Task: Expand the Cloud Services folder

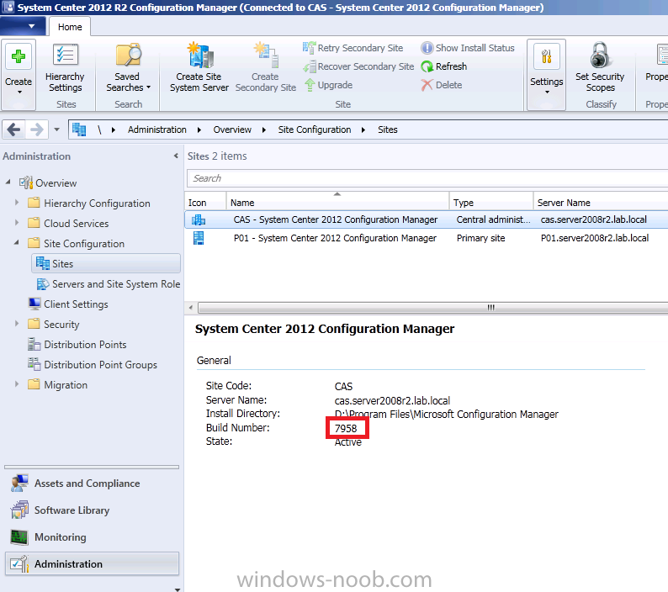Action: 17,222
